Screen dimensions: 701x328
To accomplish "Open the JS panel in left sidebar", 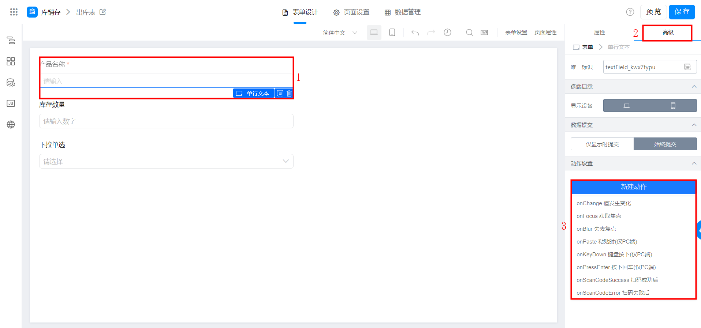I will tap(11, 103).
